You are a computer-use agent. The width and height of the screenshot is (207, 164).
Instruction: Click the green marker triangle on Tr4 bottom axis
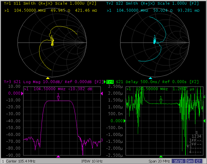(x=161, y=157)
